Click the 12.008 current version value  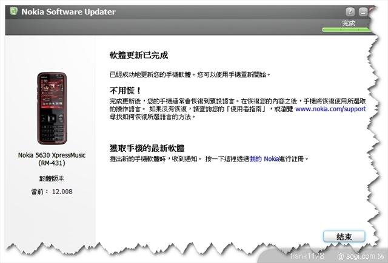click(x=62, y=192)
